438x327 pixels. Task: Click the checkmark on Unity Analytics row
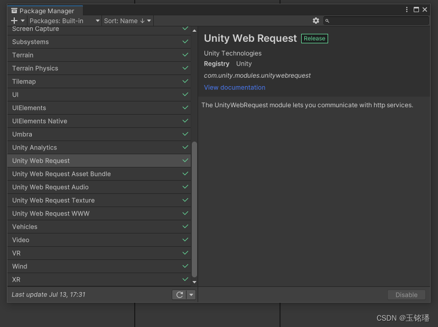point(185,147)
